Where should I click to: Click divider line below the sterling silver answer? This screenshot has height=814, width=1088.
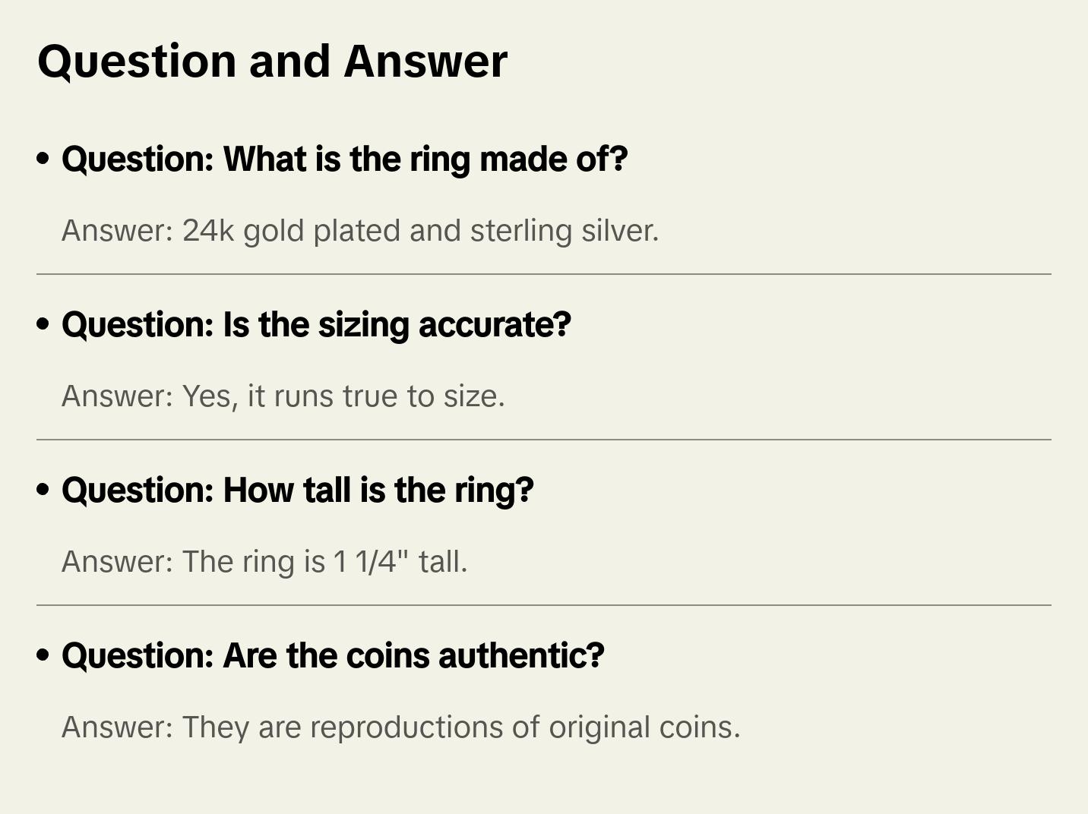coord(543,274)
